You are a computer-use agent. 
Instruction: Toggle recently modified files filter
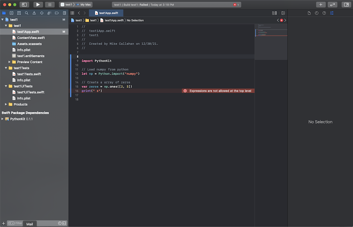tap(60, 223)
